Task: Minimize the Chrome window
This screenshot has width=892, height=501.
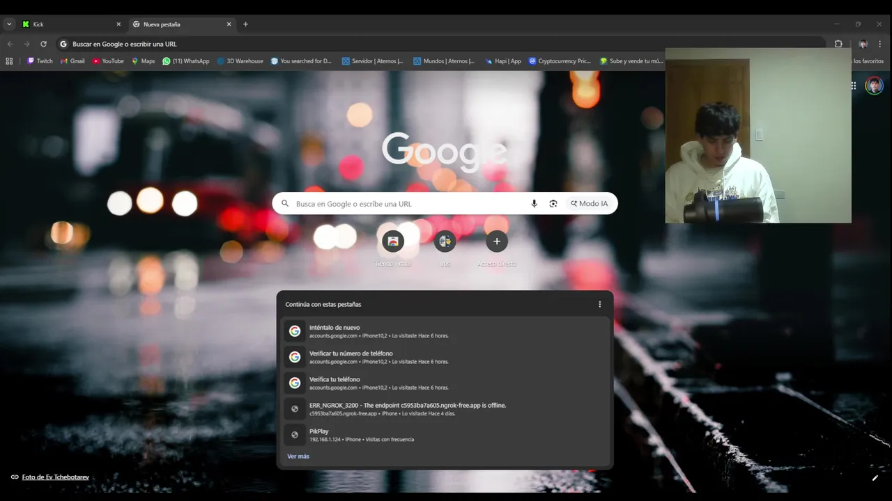Action: tap(836, 24)
